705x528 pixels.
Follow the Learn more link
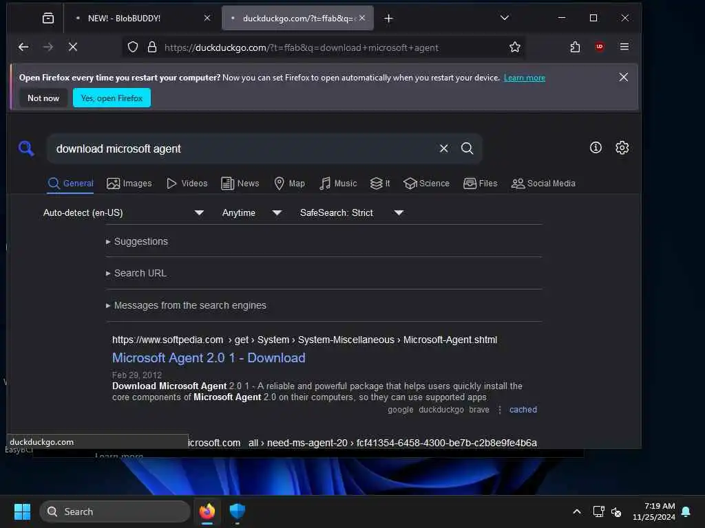coord(524,78)
